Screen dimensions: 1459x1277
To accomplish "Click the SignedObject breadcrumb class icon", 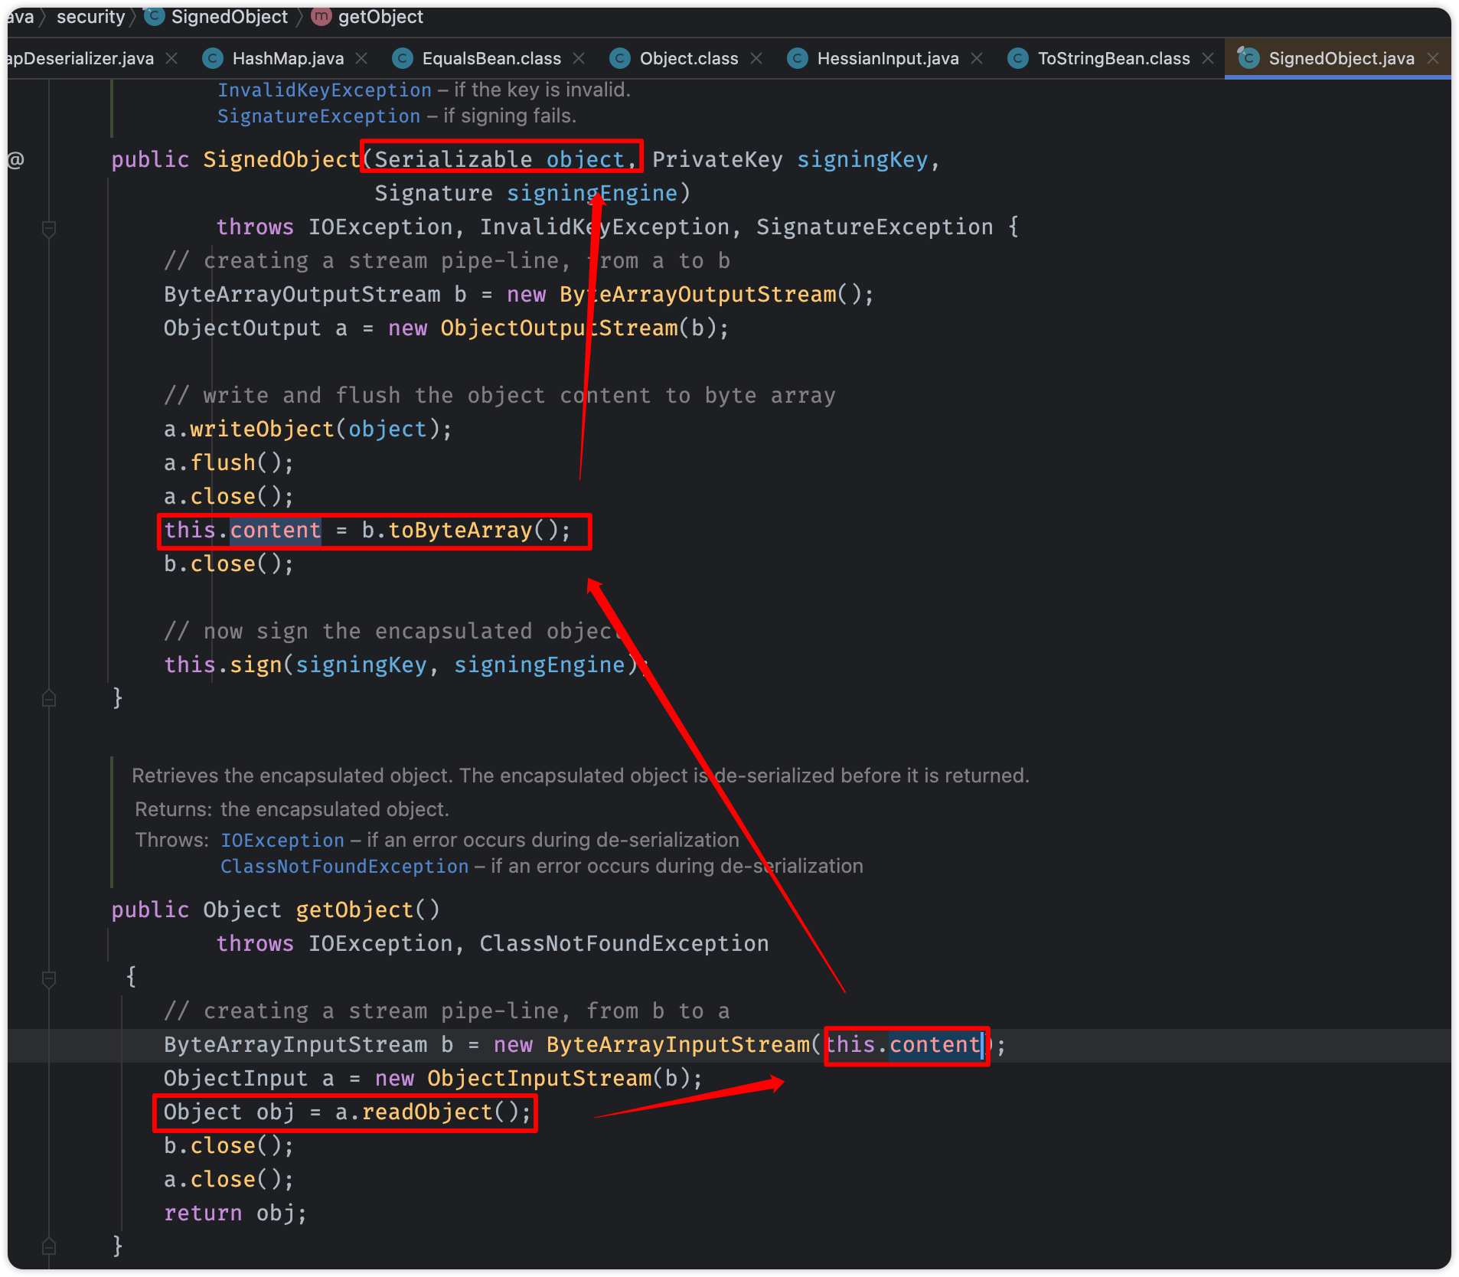I will pyautogui.click(x=155, y=17).
